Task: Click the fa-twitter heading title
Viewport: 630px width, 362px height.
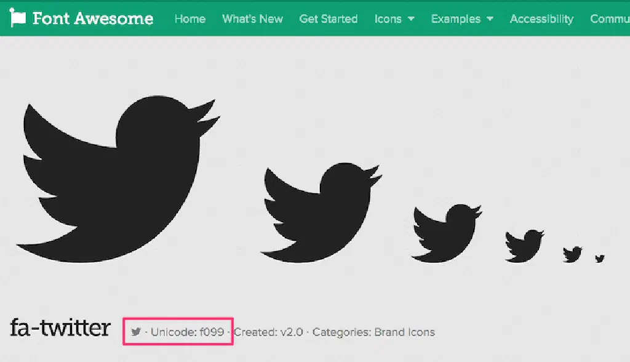Action: coord(60,328)
